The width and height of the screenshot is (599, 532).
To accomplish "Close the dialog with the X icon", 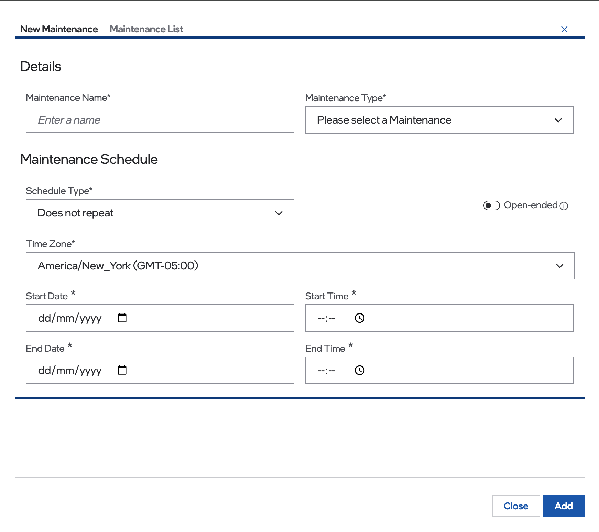I will (564, 29).
